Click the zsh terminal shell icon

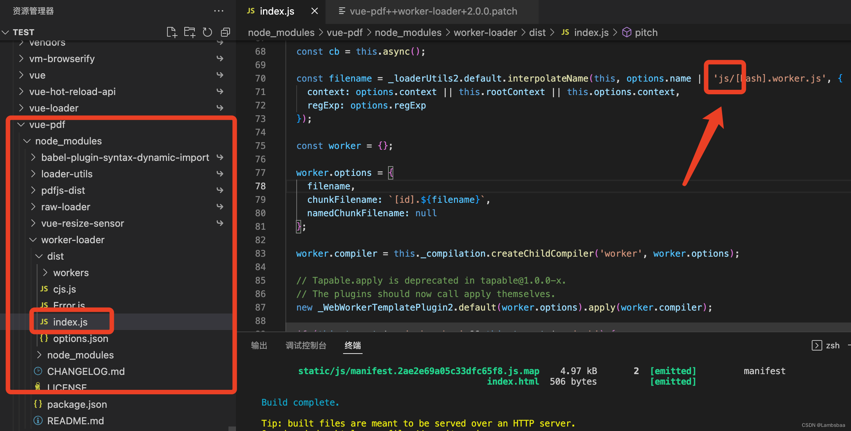click(817, 345)
